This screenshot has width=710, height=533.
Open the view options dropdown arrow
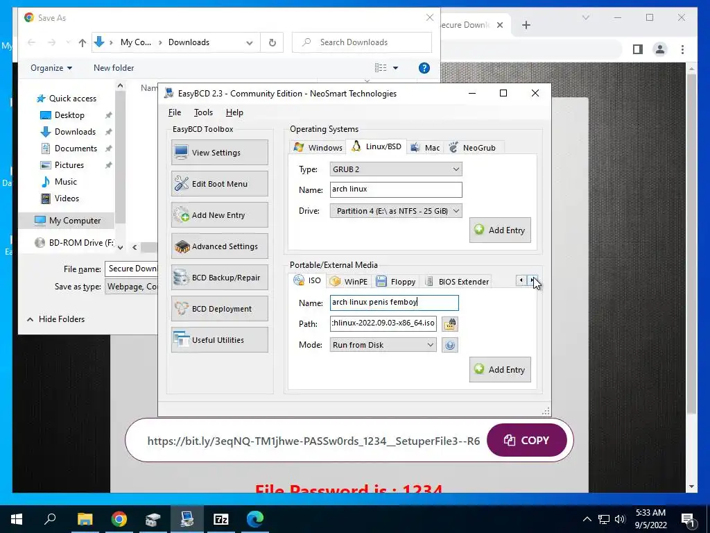coord(395,68)
